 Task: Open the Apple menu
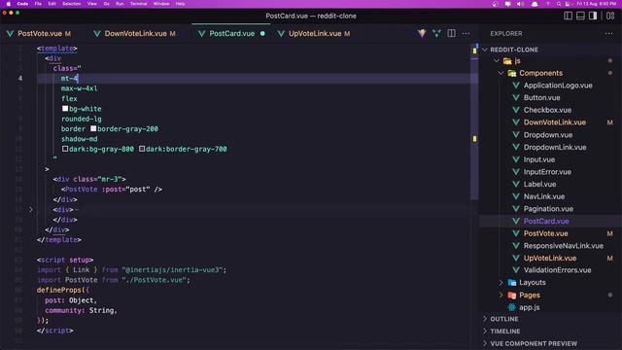click(9, 4)
